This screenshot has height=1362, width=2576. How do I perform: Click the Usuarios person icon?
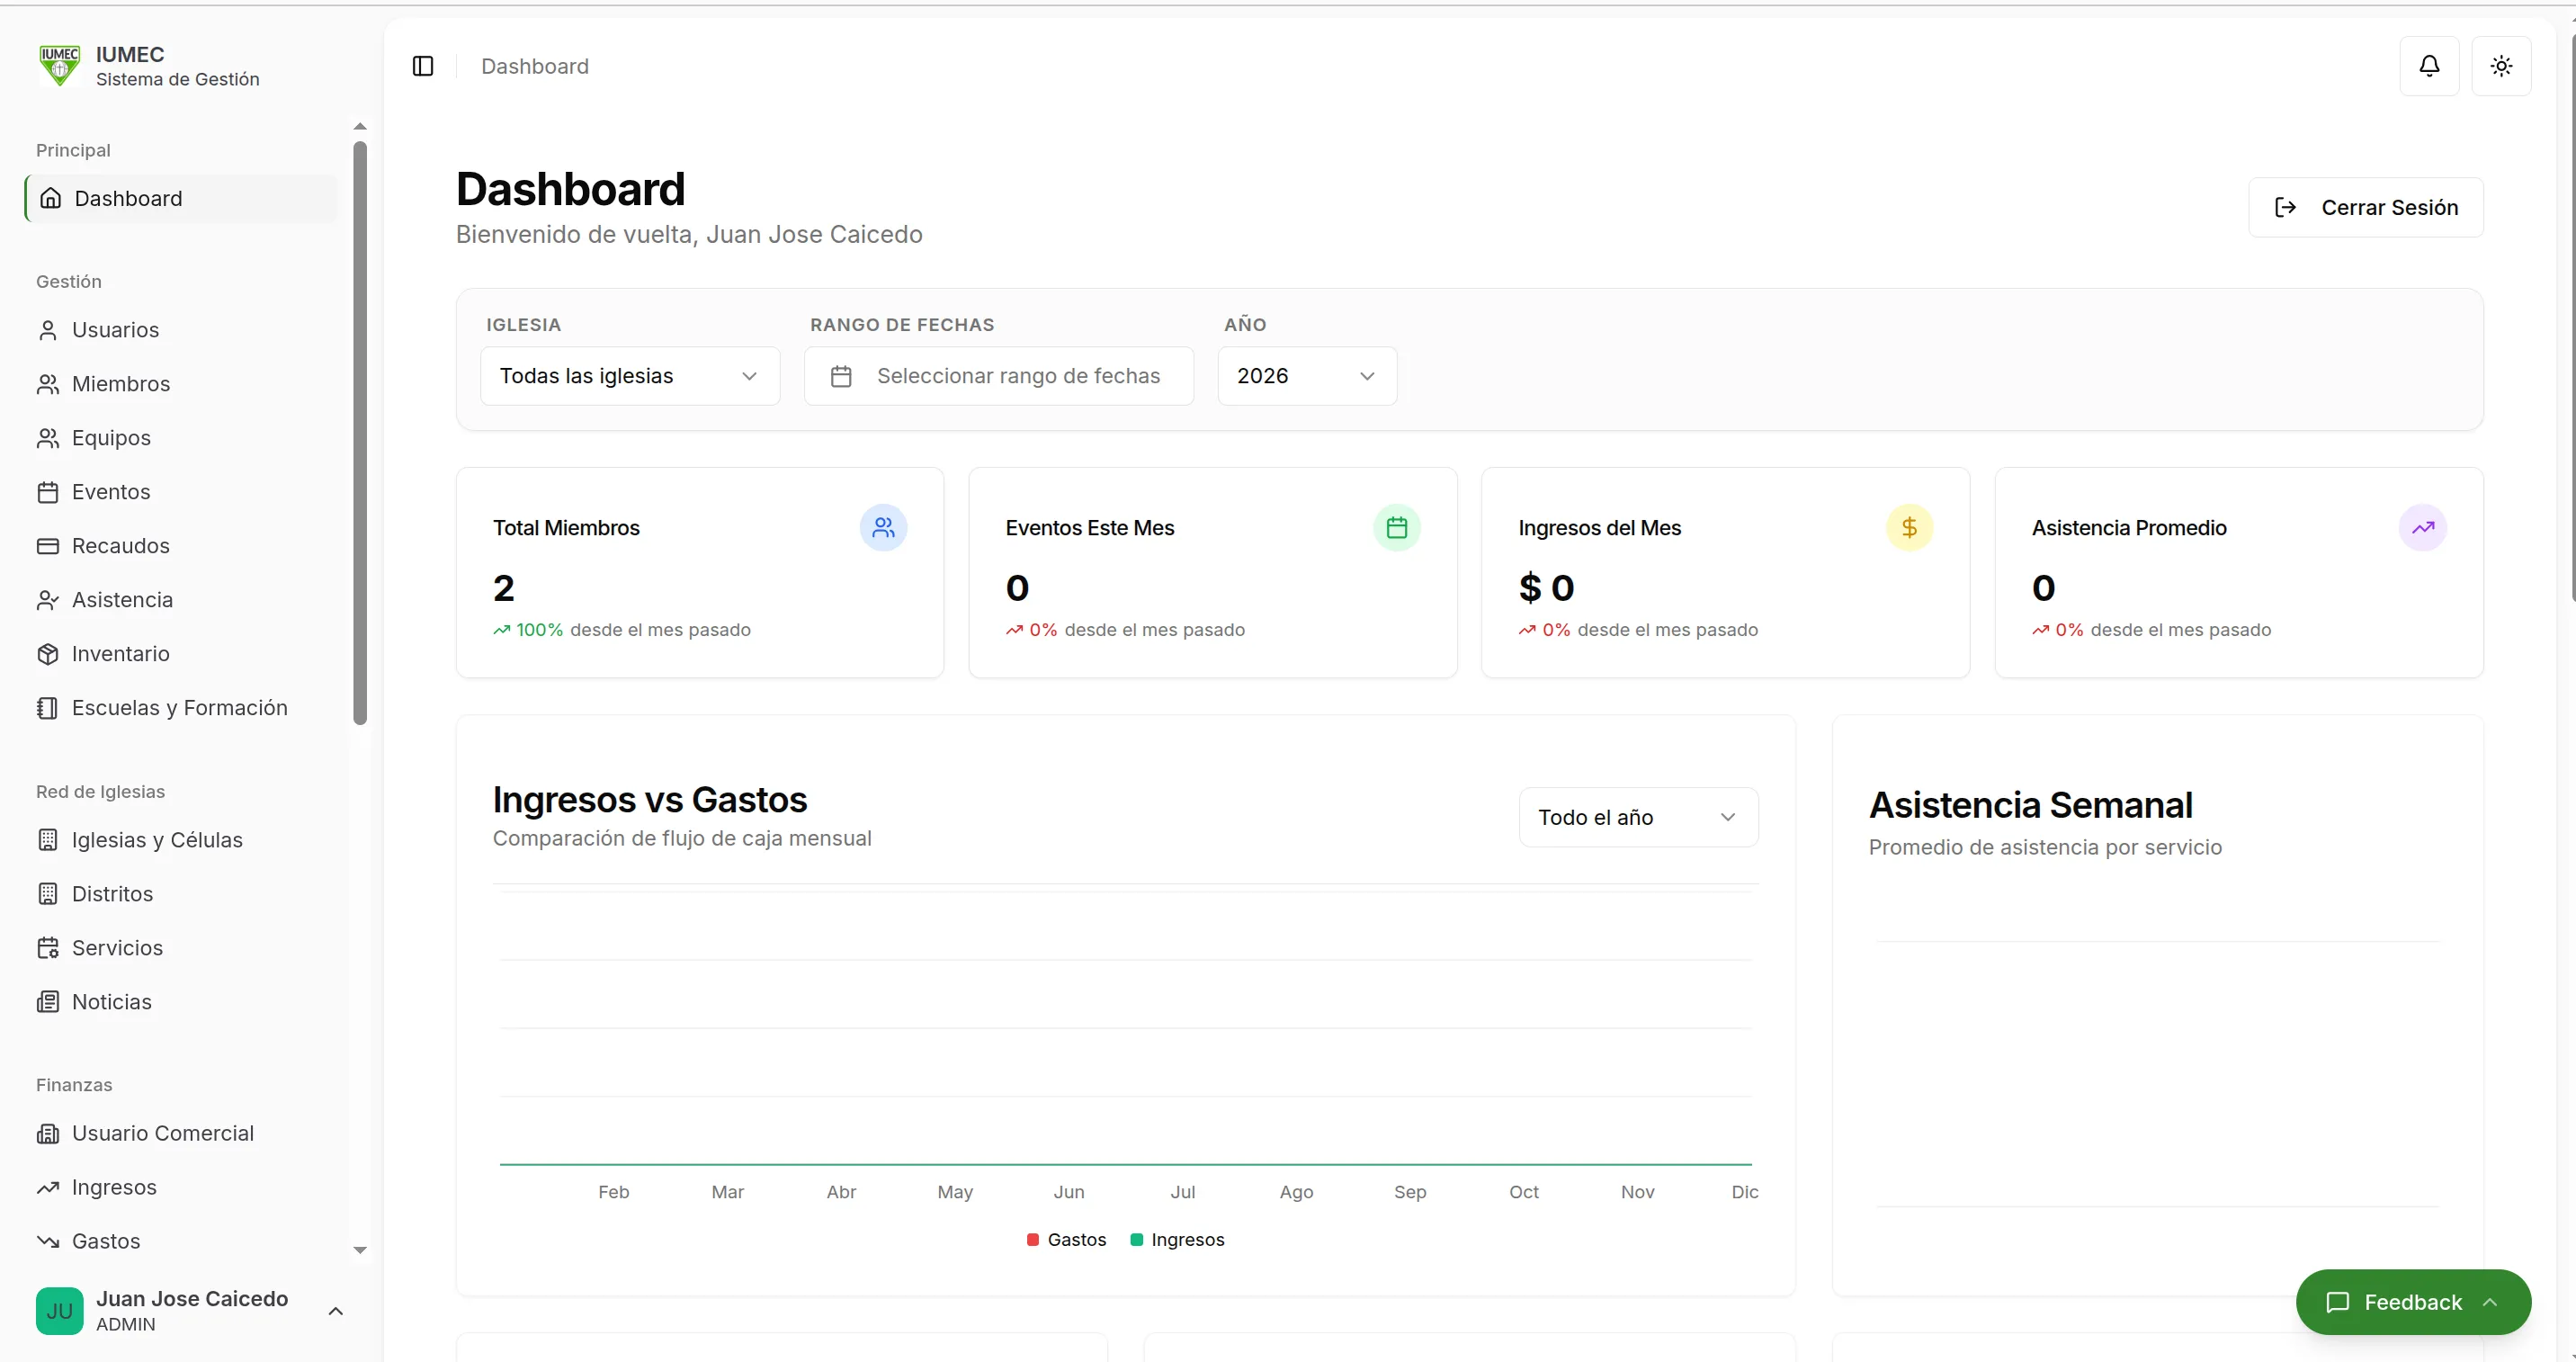[x=47, y=330]
